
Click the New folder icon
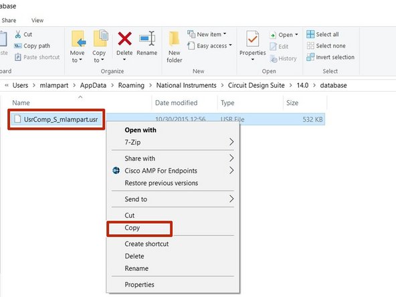pos(175,39)
